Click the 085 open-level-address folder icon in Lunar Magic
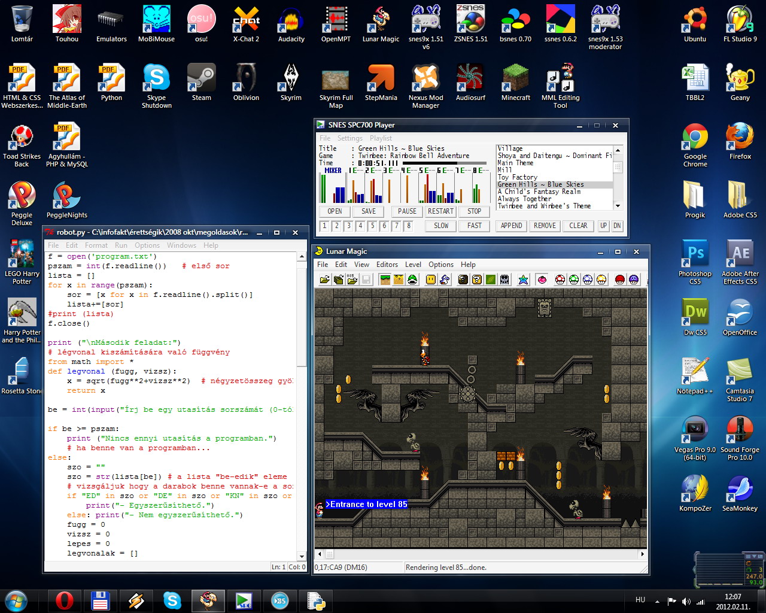 352,280
